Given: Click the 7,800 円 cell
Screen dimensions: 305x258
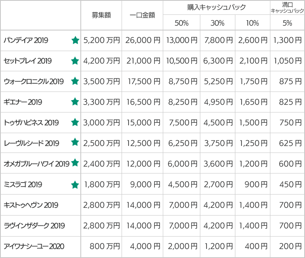Looking at the screenshot, I should 218,40.
